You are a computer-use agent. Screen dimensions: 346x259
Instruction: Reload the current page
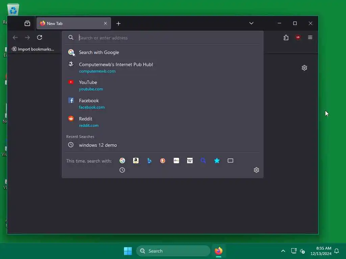(x=40, y=37)
